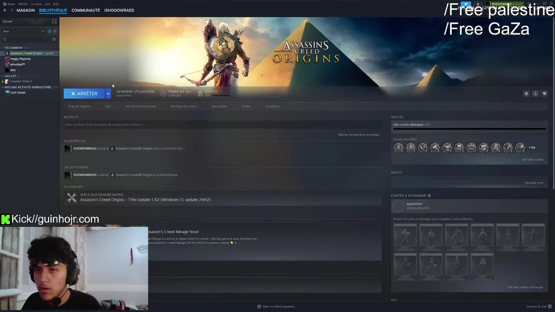Viewport: 555px width, 312px height.
Task: Click the Succès badge icon
Action: tap(200, 94)
